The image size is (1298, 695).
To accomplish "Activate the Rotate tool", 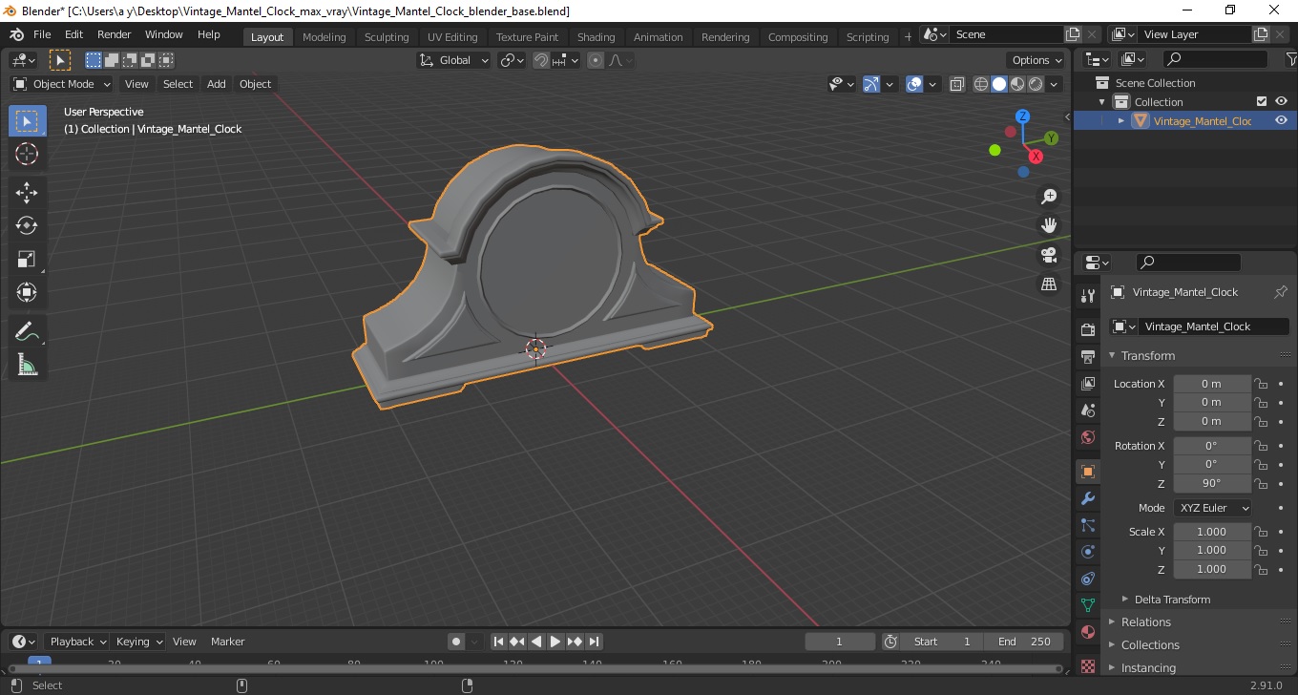I will click(27, 225).
